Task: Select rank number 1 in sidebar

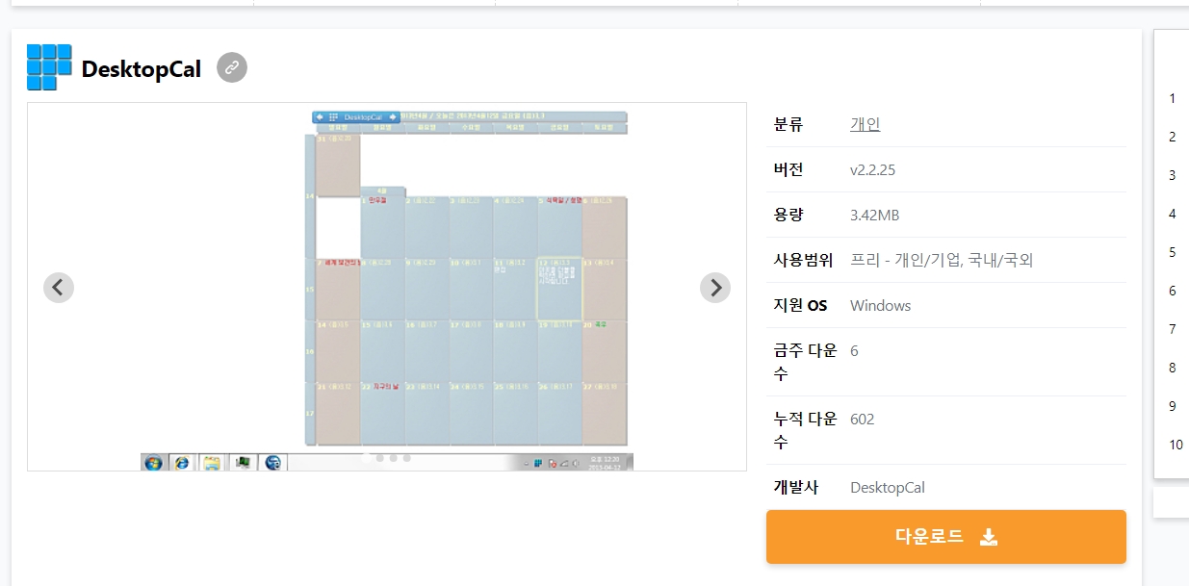Action: [1173, 98]
